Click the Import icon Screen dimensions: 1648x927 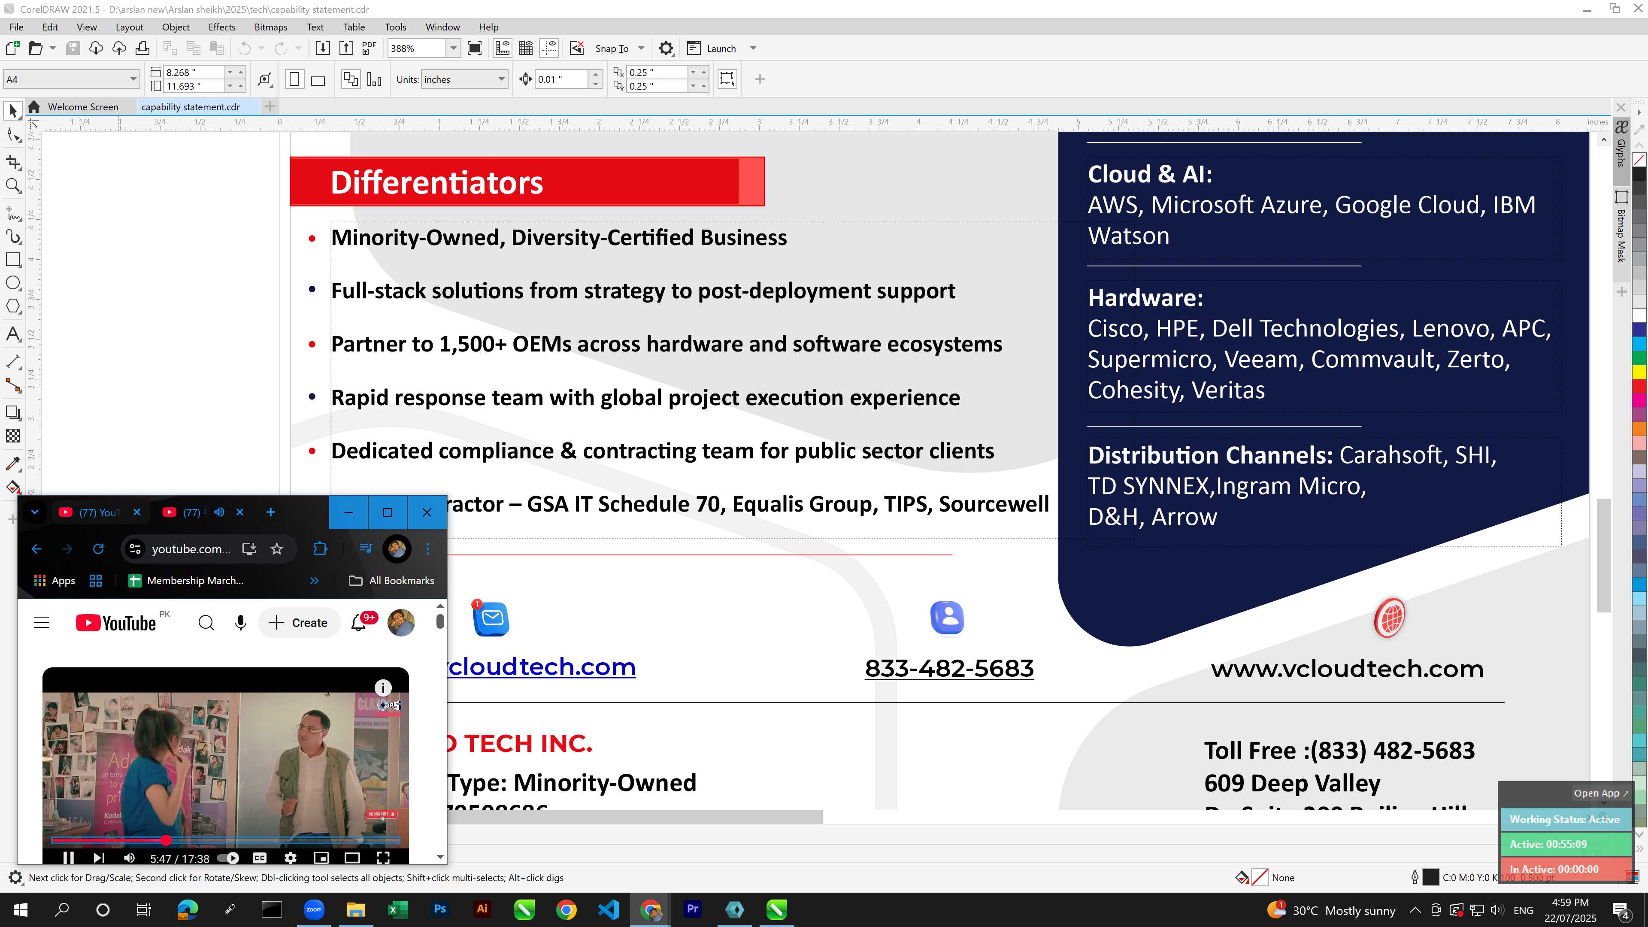pos(323,48)
